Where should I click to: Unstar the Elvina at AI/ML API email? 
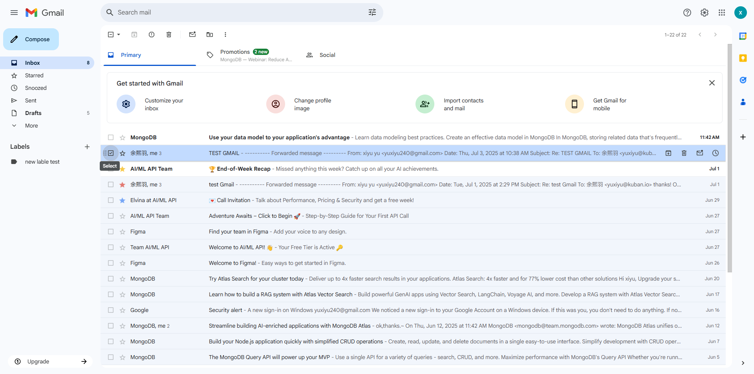[123, 200]
